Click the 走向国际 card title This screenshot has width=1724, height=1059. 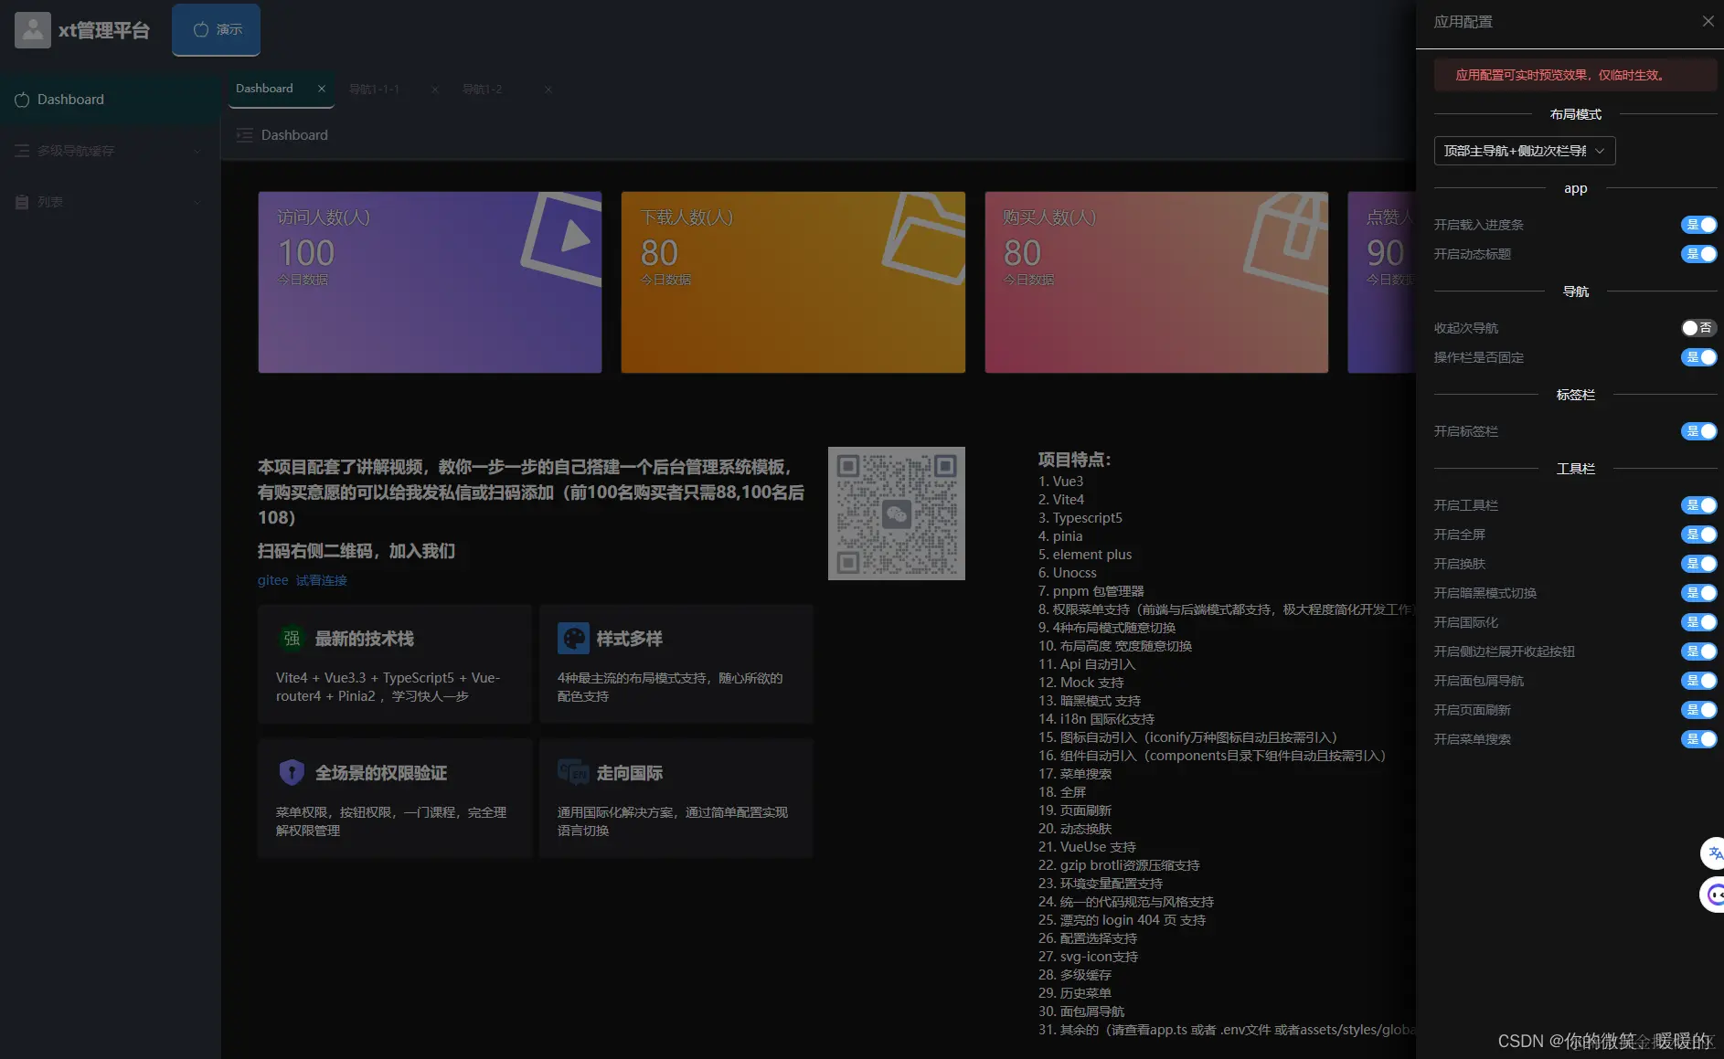click(x=630, y=773)
